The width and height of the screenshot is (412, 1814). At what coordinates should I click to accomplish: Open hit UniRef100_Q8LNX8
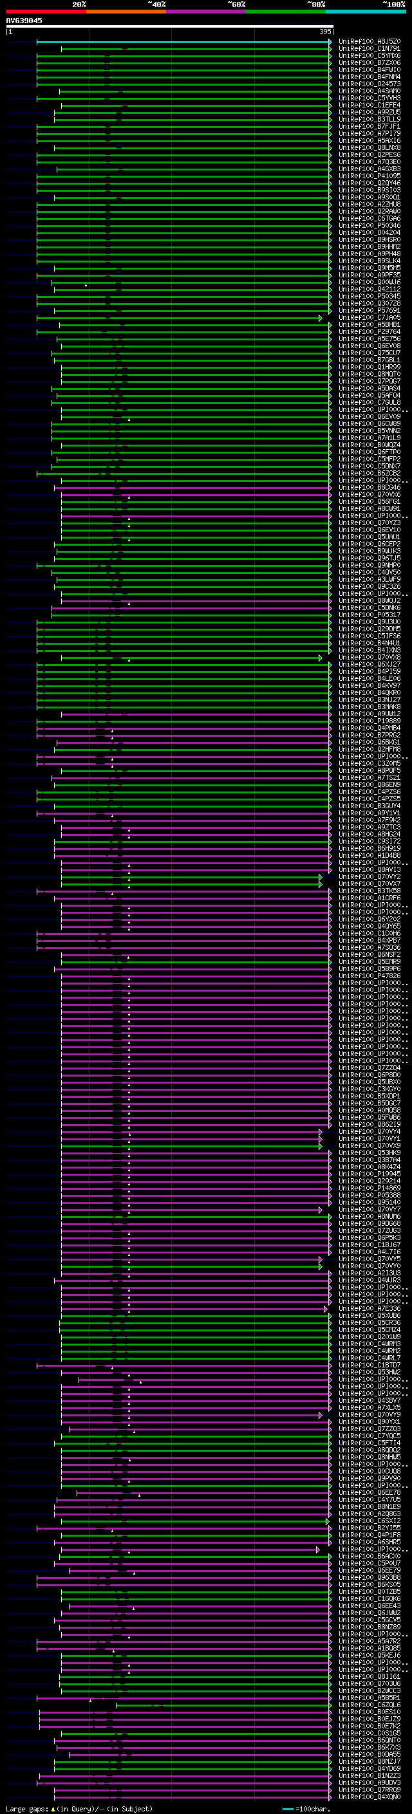pos(370,148)
